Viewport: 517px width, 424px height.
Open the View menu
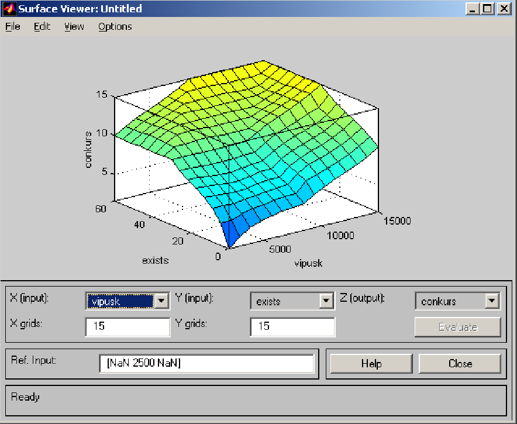coord(74,27)
